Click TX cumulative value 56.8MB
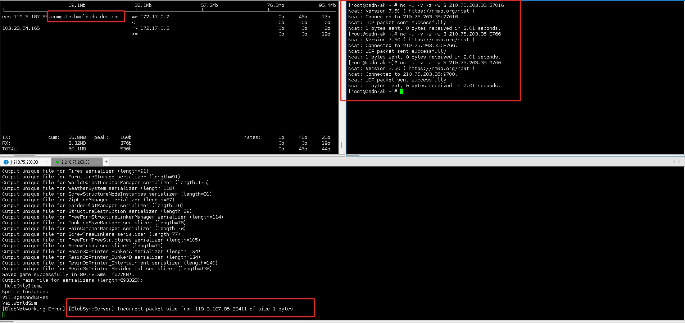 tap(77, 137)
